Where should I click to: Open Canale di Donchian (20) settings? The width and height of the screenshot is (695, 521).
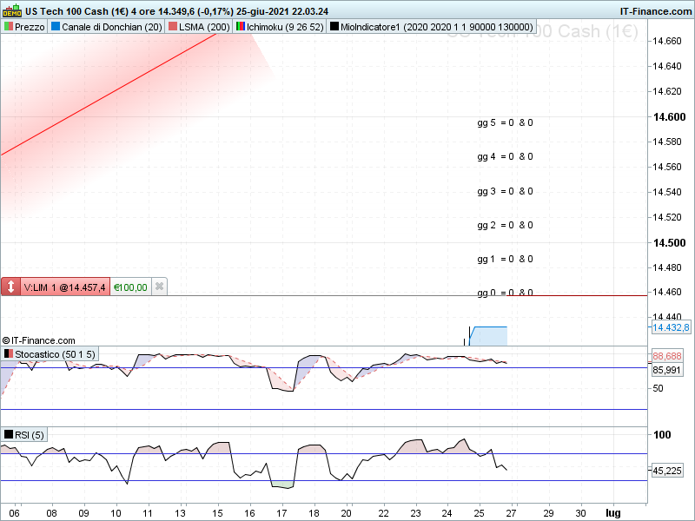click(112, 27)
